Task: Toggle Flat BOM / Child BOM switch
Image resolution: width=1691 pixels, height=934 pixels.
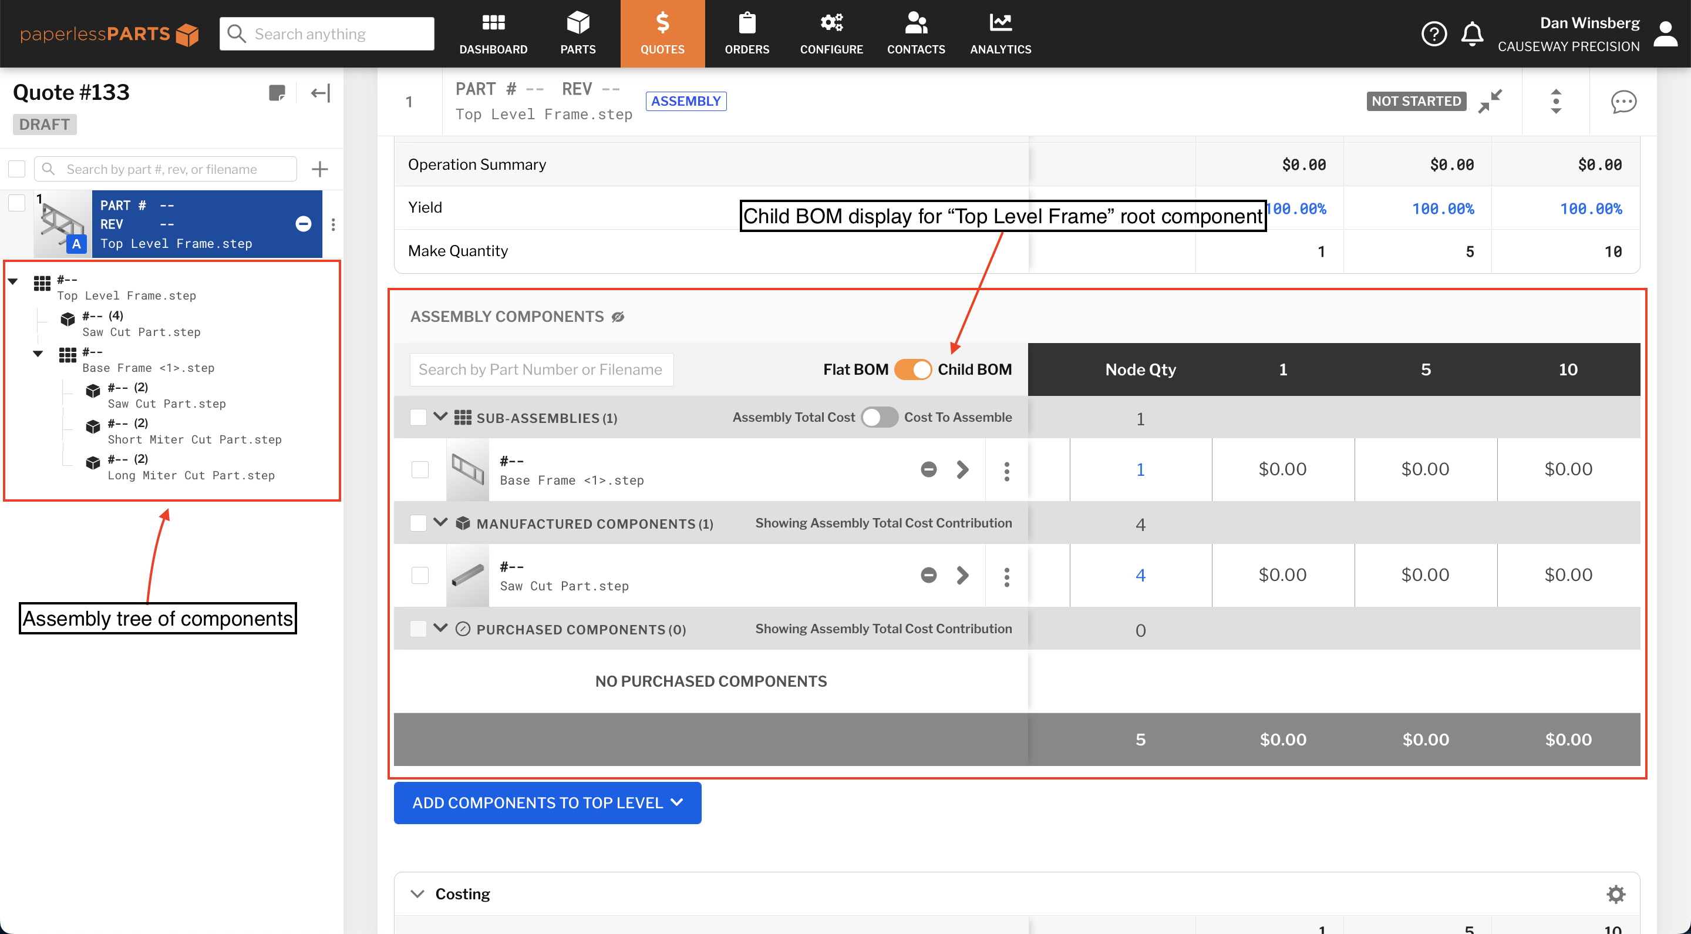Action: 912,369
